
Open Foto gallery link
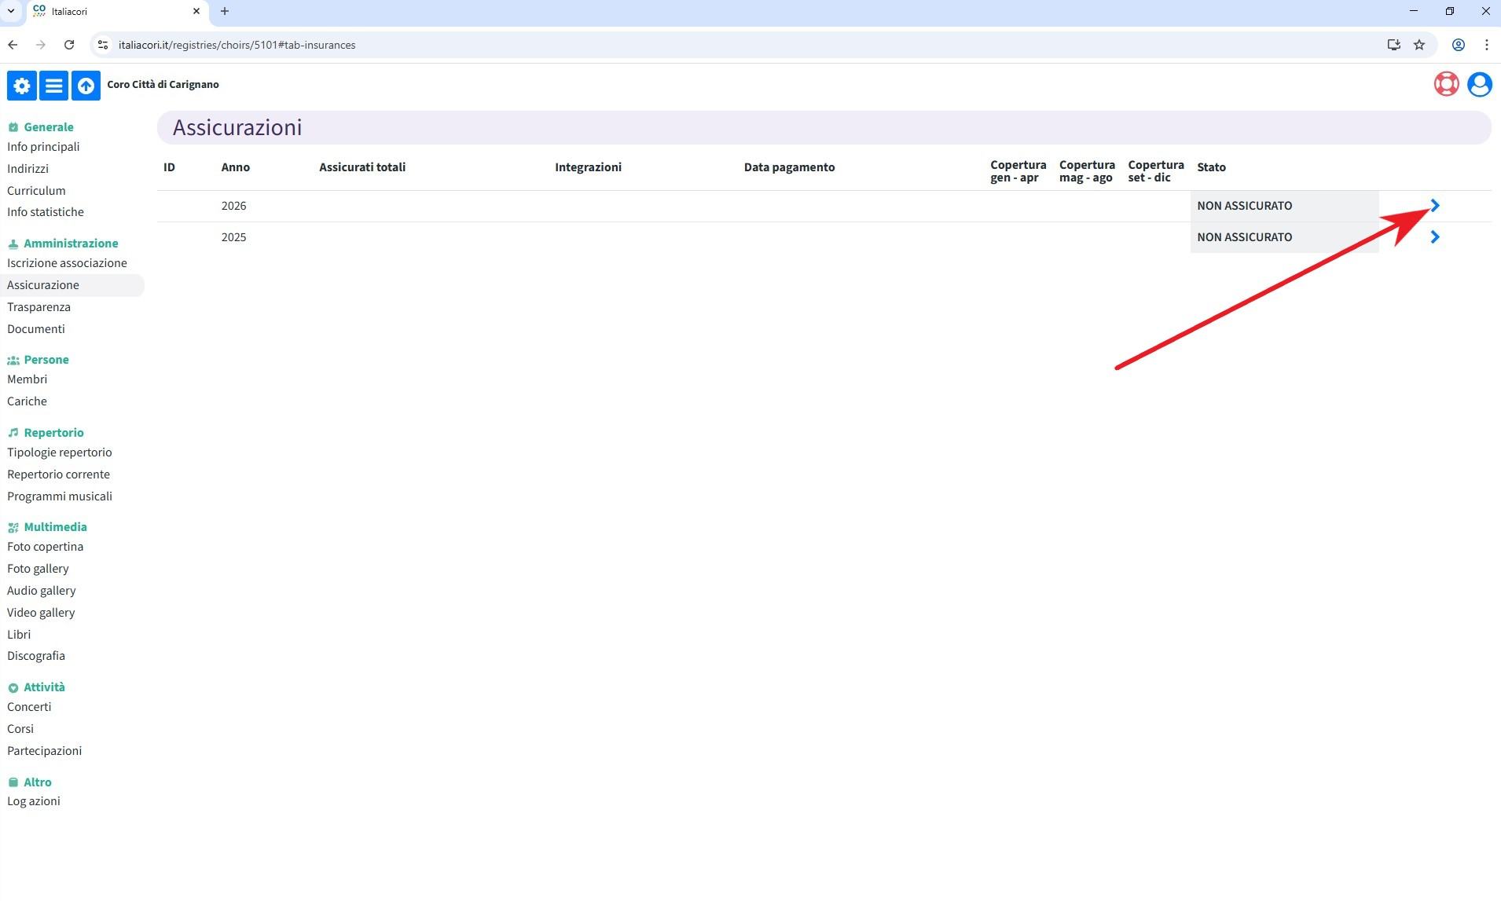38,569
